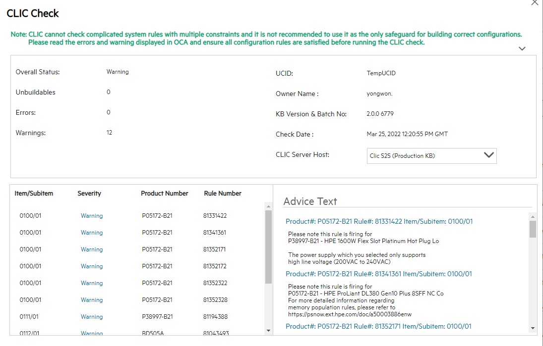
Task: Select rule number 81352171 cell
Action: [214, 249]
